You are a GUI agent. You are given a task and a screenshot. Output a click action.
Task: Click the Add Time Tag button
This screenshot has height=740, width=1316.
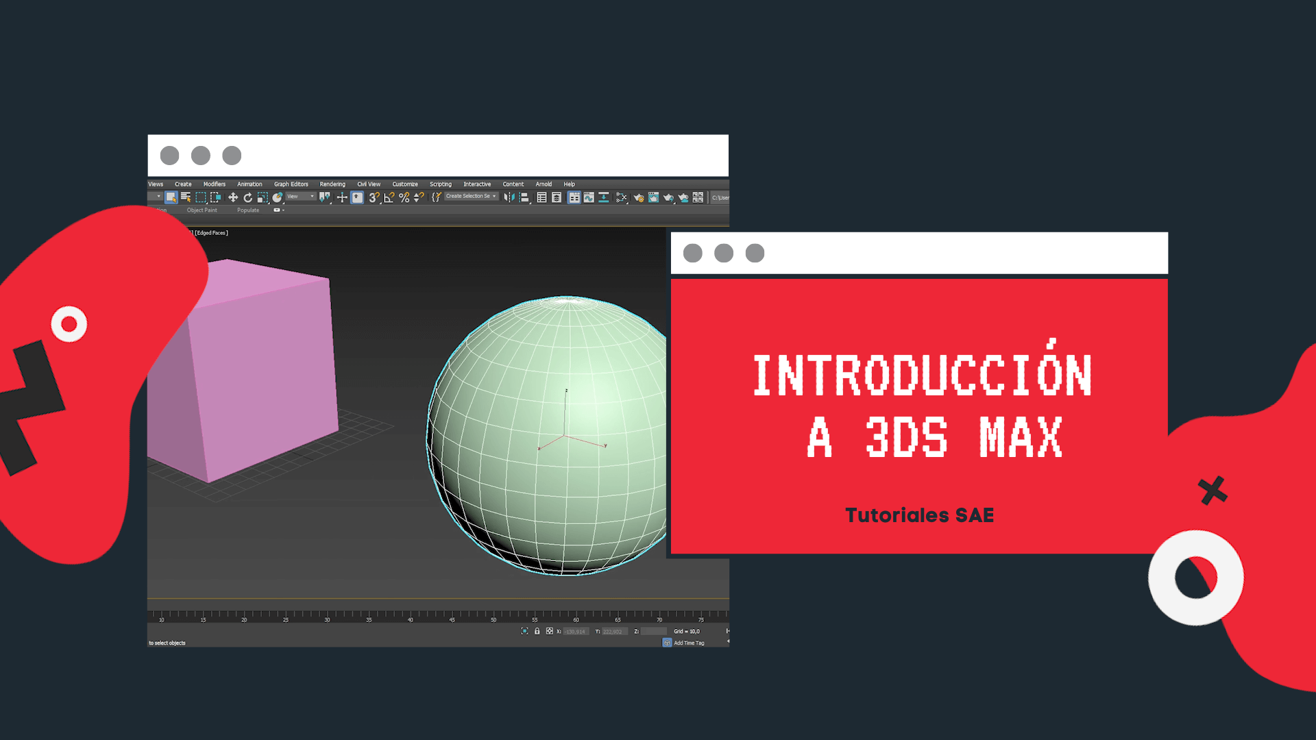coord(689,643)
